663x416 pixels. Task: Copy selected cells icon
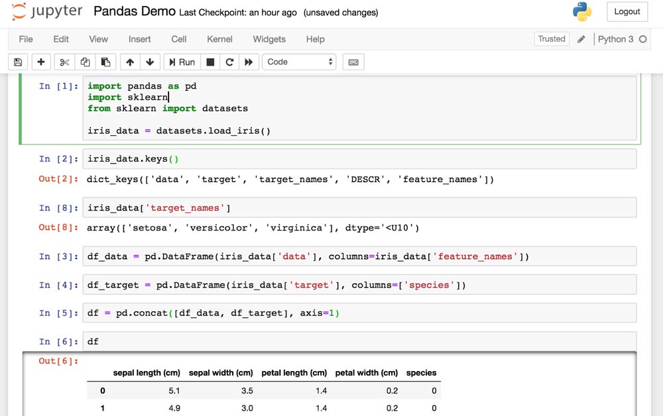tap(85, 62)
